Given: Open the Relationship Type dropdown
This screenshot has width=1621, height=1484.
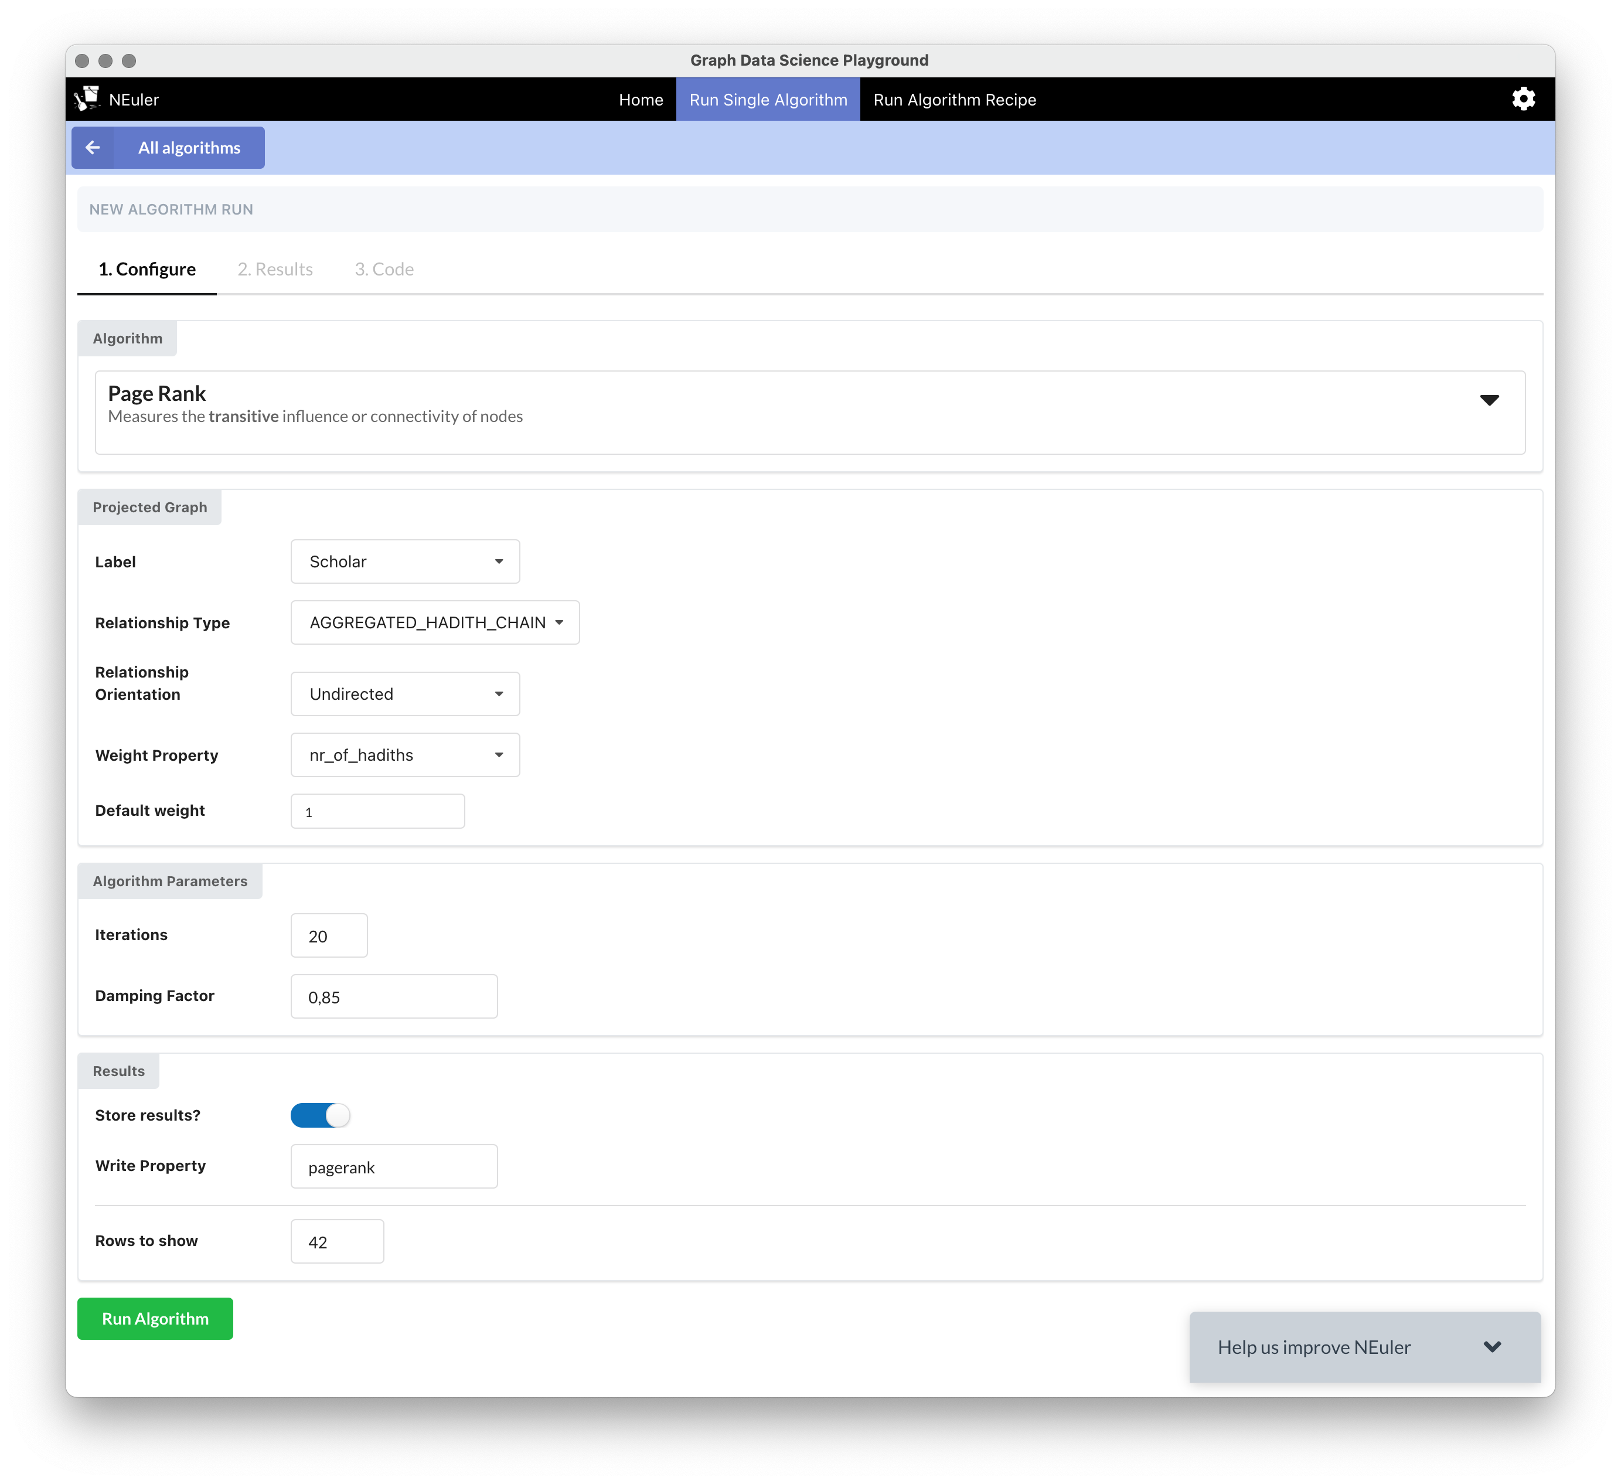Looking at the screenshot, I should 434,622.
